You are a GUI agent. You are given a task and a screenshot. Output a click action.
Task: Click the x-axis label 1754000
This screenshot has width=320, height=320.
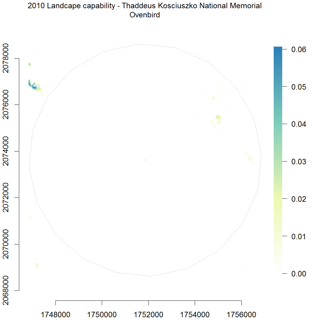[x=195, y=315]
